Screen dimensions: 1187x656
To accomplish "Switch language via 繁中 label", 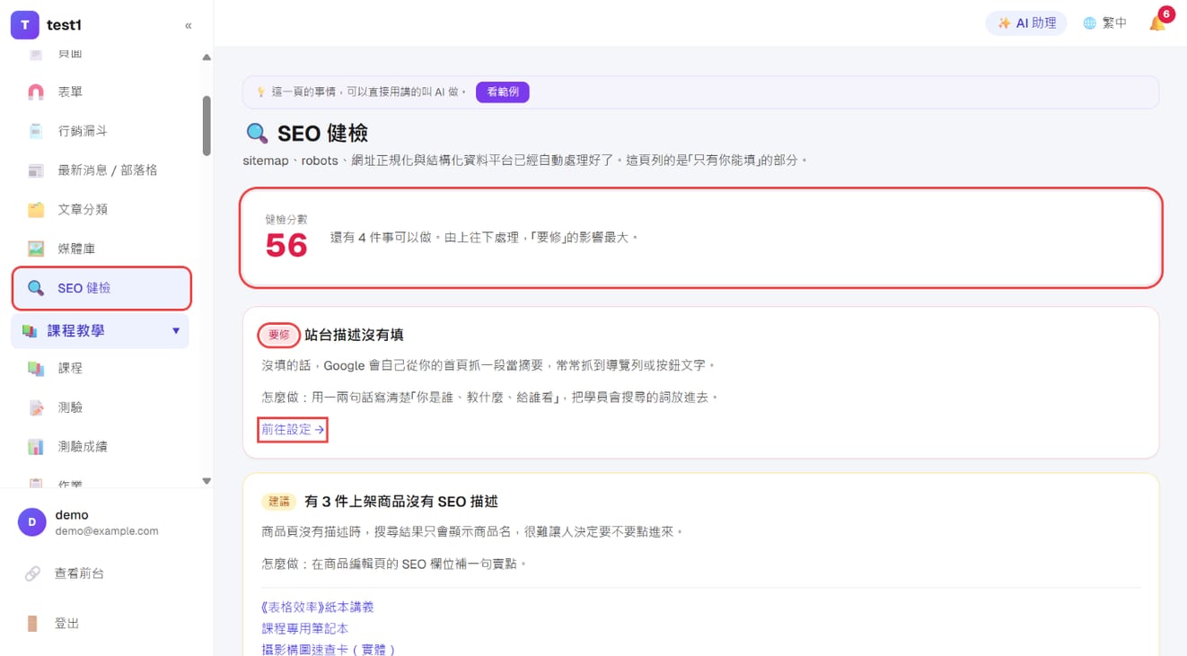I will pos(1114,23).
